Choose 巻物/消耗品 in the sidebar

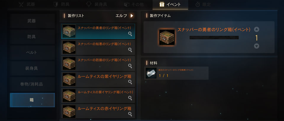pos(33,84)
